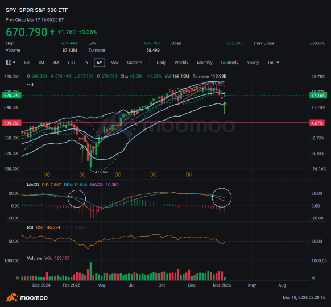The width and height of the screenshot is (331, 307).
Task: Select the 3M time range
Action: [x=56, y=63]
